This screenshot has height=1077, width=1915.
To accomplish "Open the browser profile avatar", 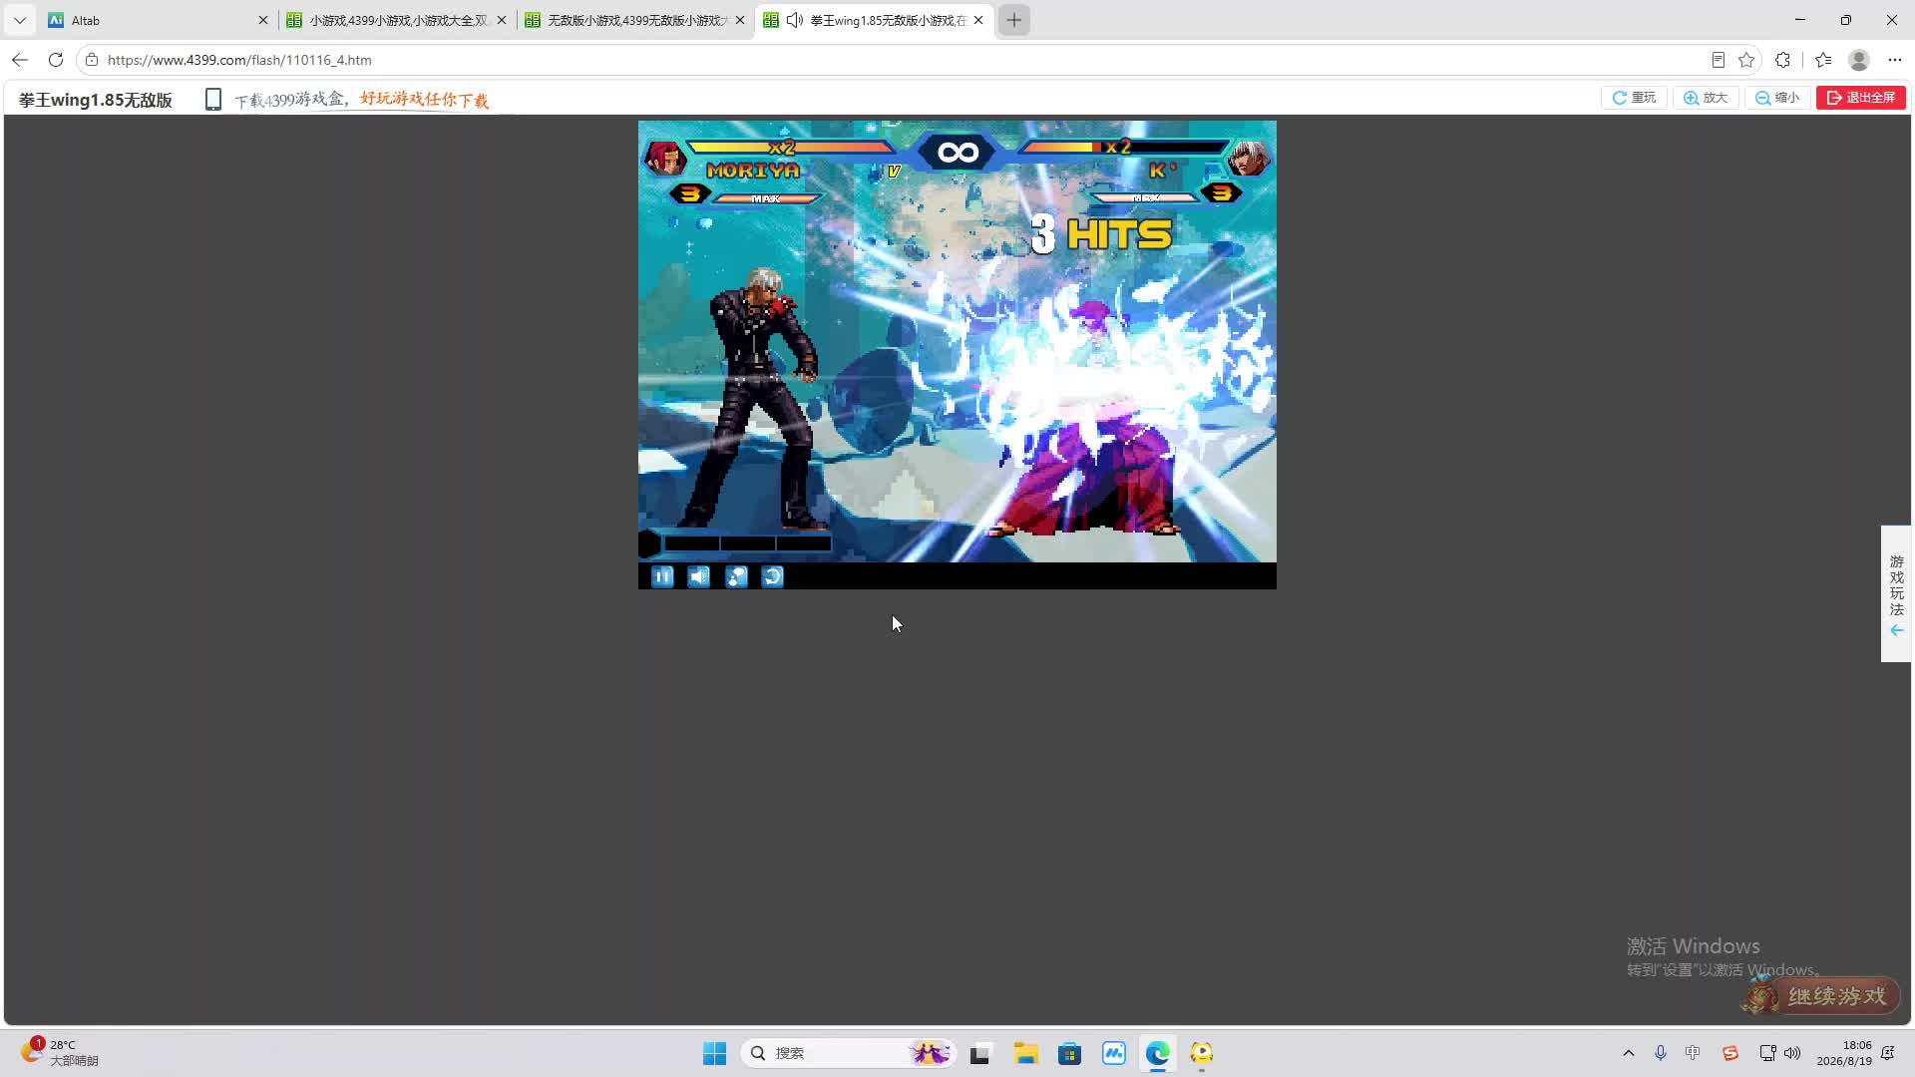I will (x=1859, y=60).
